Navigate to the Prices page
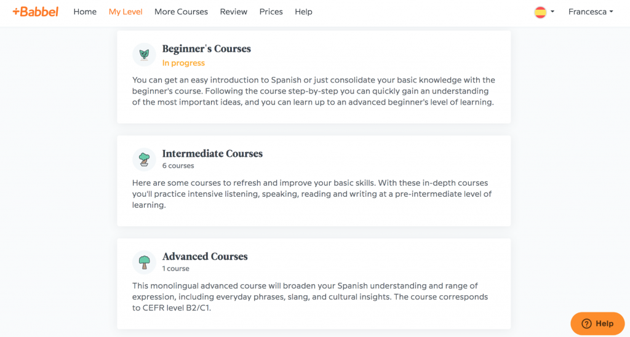Image resolution: width=630 pixels, height=337 pixels. (271, 12)
